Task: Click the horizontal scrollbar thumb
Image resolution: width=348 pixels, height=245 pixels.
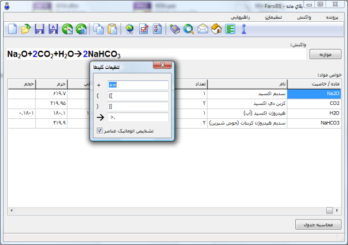Action: point(329,210)
